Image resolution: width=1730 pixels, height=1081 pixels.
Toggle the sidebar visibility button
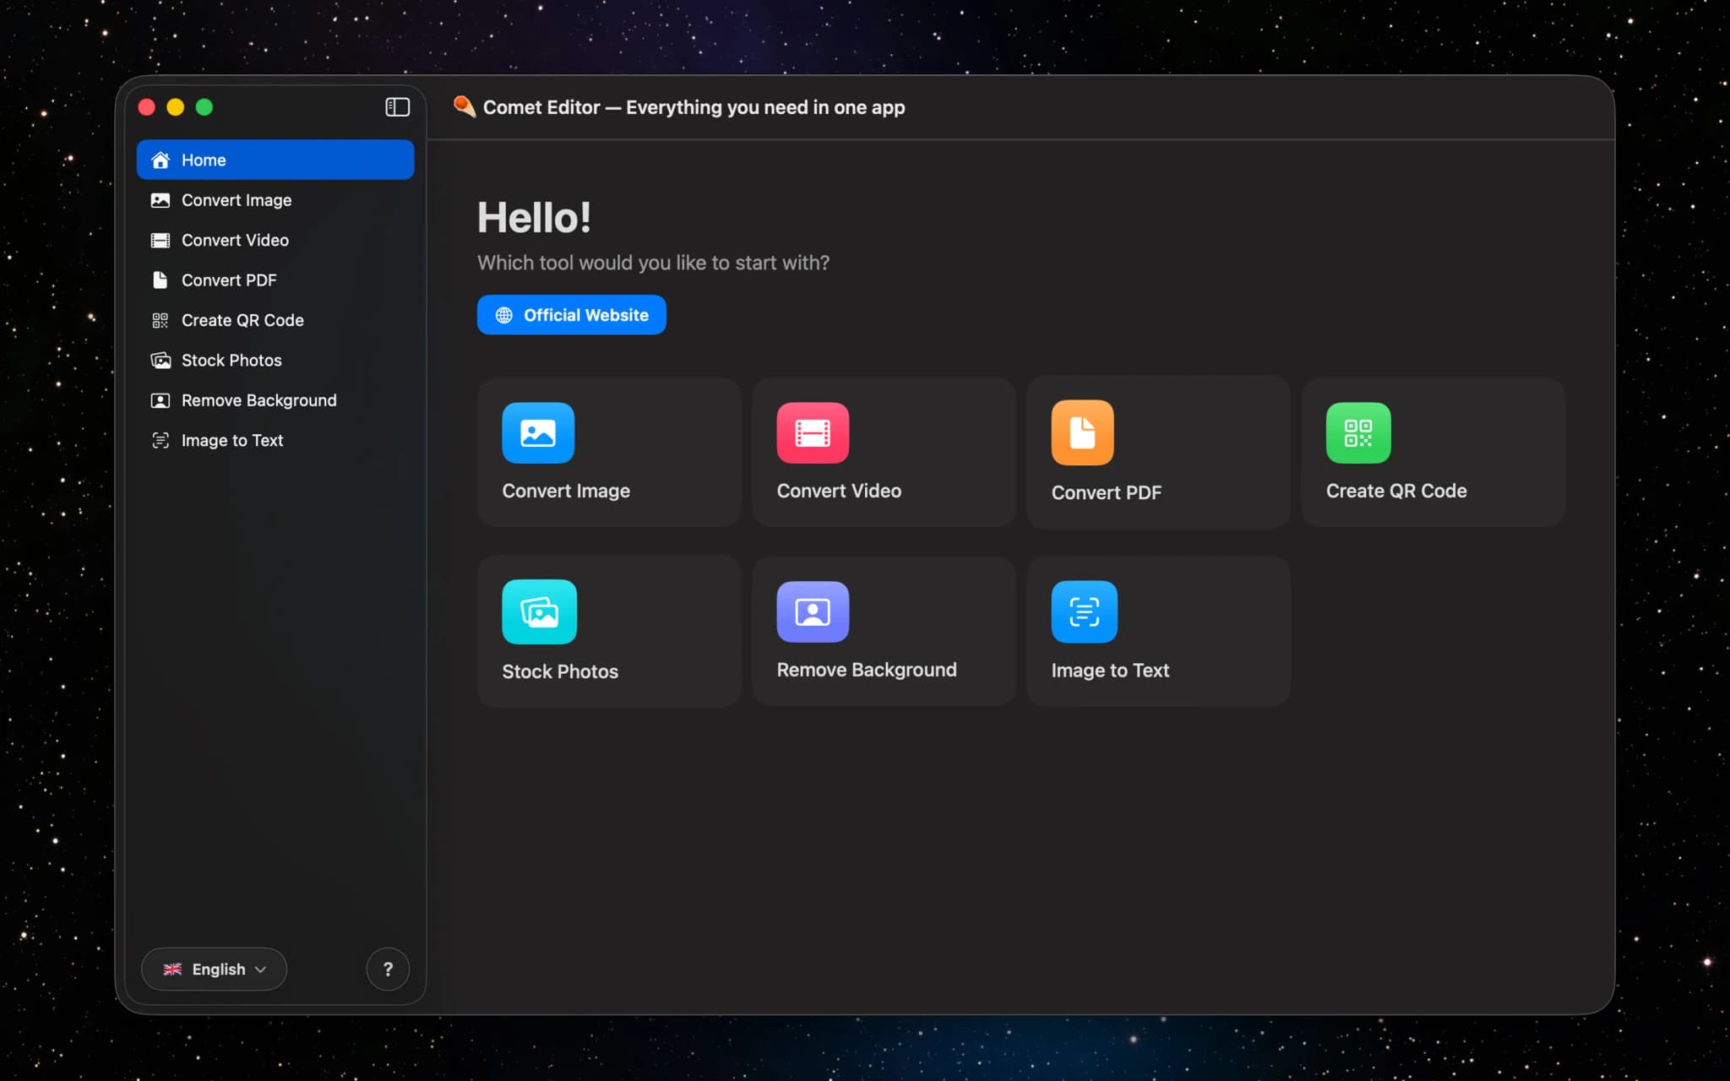tap(397, 107)
